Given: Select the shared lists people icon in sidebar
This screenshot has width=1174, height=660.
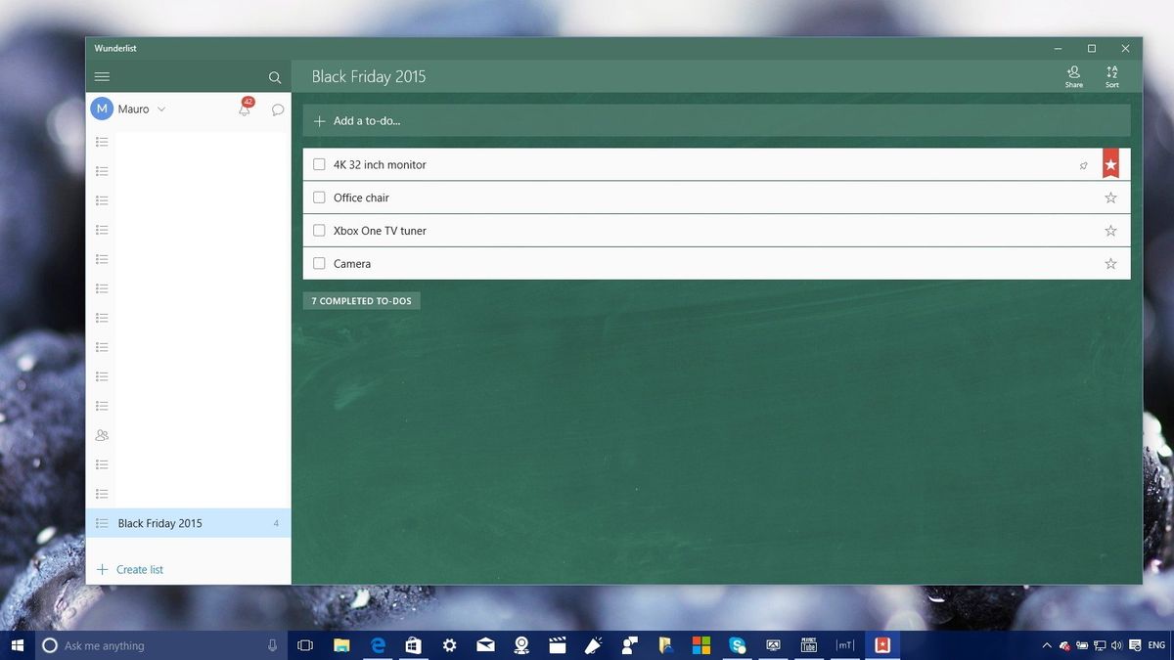Looking at the screenshot, I should point(101,435).
